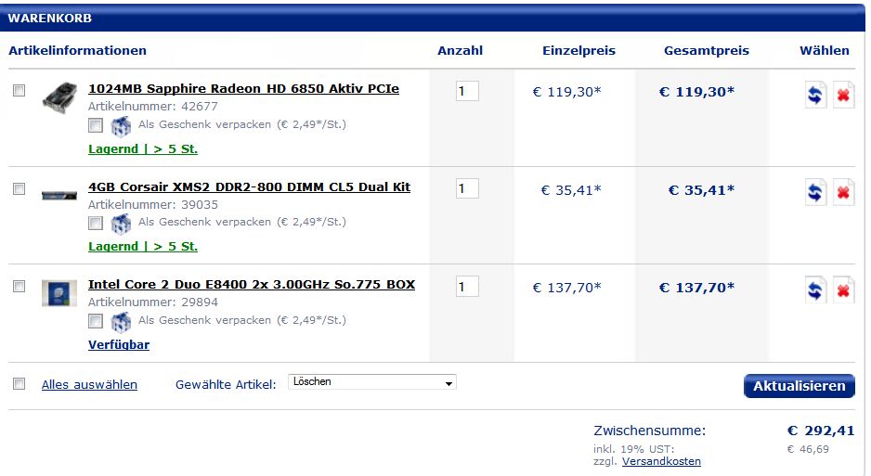Select the Alles auswählen link
This screenshot has width=871, height=476.
(x=89, y=384)
